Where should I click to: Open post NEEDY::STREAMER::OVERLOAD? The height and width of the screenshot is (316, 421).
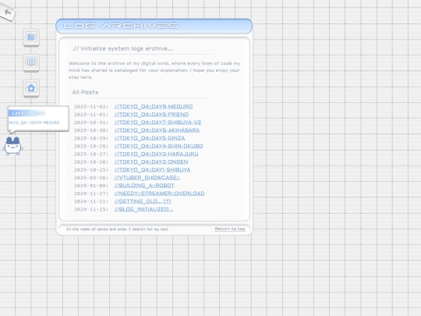(x=159, y=194)
